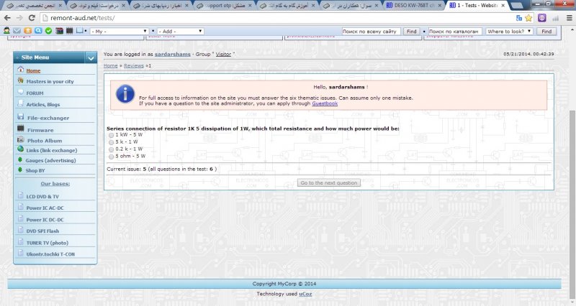Open the Guestbook link
The height and width of the screenshot is (306, 576).
(325, 103)
